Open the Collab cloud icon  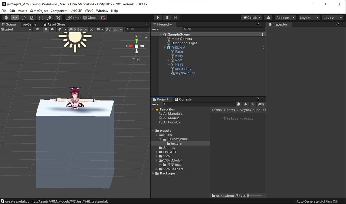coord(268,18)
